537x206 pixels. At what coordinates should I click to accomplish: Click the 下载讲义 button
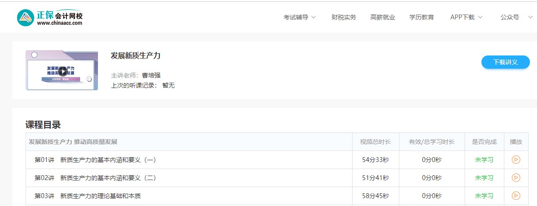505,62
